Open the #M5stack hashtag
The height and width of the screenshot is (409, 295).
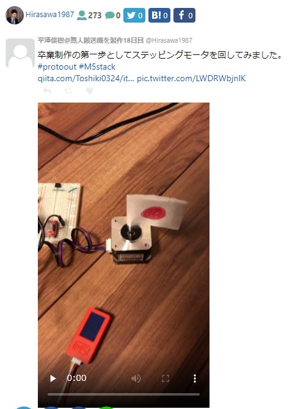(x=97, y=67)
